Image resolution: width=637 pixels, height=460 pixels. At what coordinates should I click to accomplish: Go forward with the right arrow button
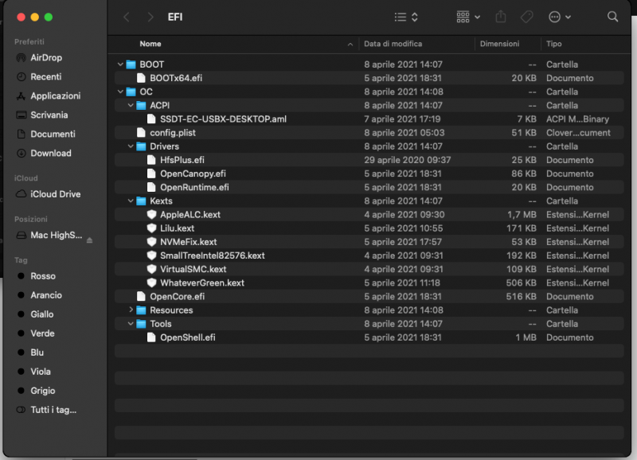[150, 17]
